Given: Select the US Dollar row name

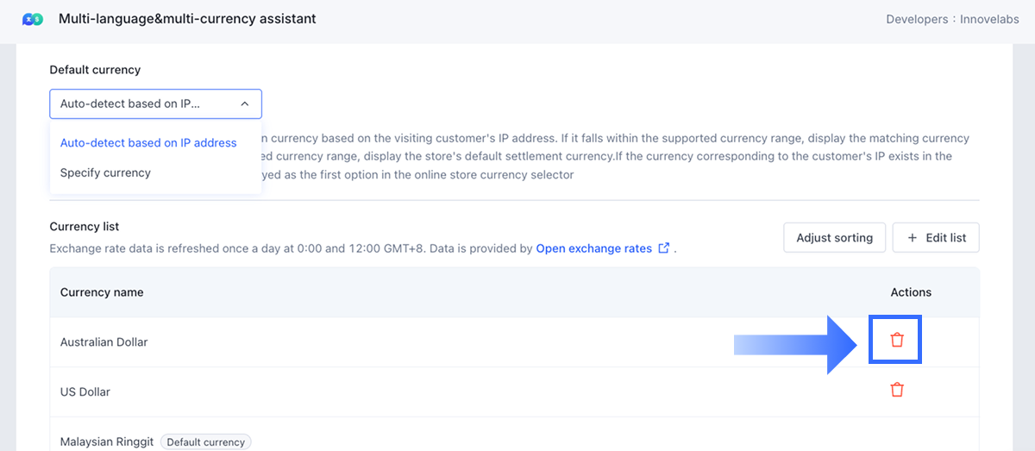Looking at the screenshot, I should pyautogui.click(x=85, y=392).
